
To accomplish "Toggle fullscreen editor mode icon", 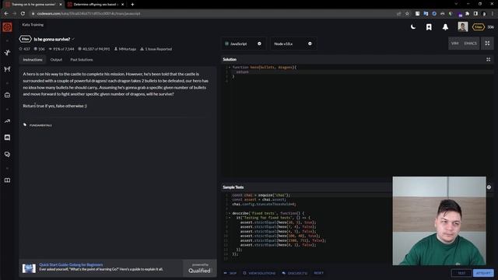I will [x=487, y=44].
